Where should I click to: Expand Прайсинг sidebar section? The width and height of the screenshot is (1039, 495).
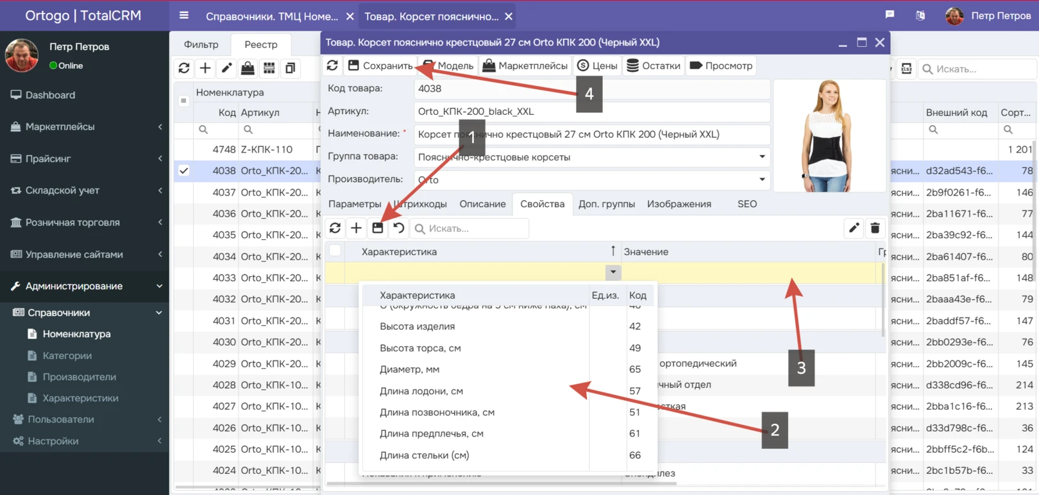pos(84,158)
